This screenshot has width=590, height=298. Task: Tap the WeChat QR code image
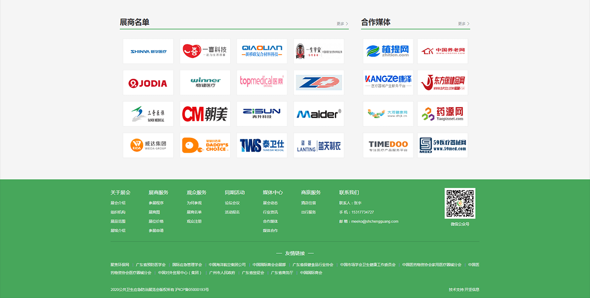point(460,203)
